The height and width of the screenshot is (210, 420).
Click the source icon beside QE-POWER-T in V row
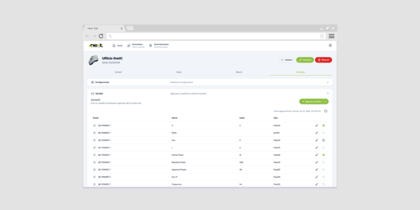(94, 126)
